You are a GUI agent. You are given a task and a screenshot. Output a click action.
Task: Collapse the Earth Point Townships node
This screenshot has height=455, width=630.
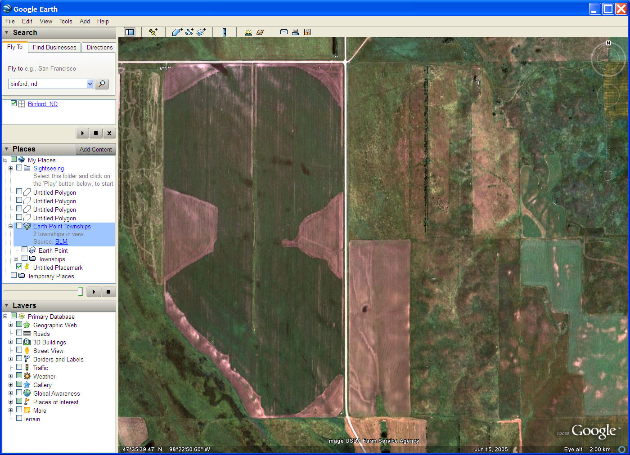pyautogui.click(x=10, y=226)
